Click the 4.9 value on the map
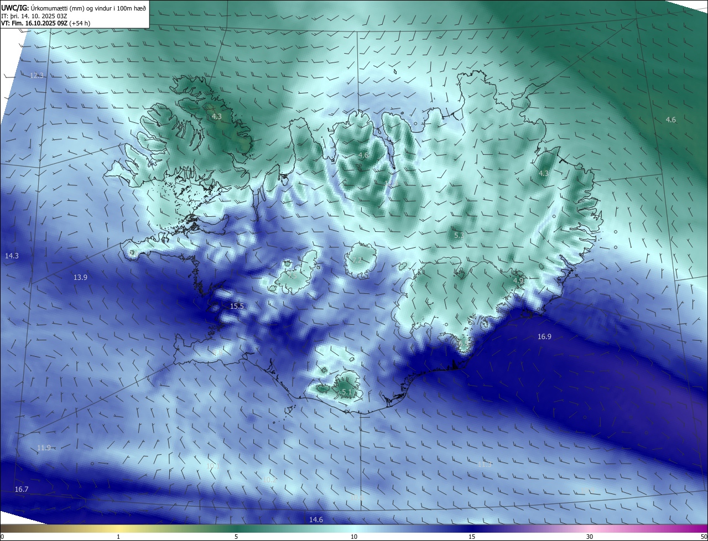Image resolution: width=708 pixels, height=541 pixels. [x=518, y=280]
